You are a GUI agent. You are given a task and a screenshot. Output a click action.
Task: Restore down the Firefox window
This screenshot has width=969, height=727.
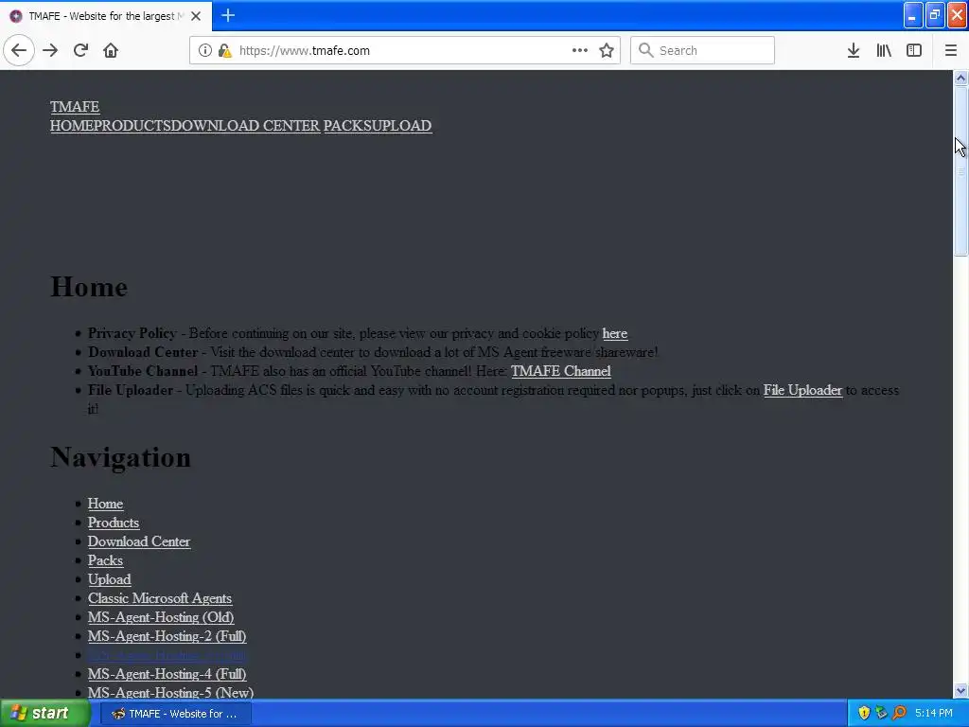point(935,15)
